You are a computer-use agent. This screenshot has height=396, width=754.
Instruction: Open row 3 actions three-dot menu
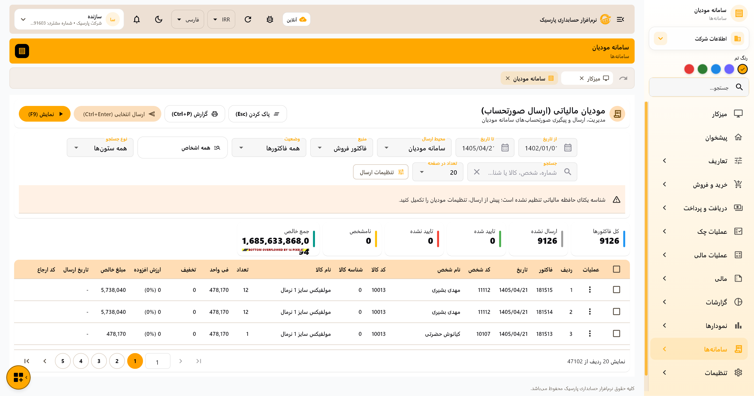click(590, 333)
